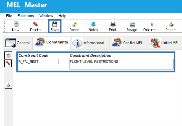The width and height of the screenshot is (182, 126).
Task: Open the File menu
Action: 9,16
